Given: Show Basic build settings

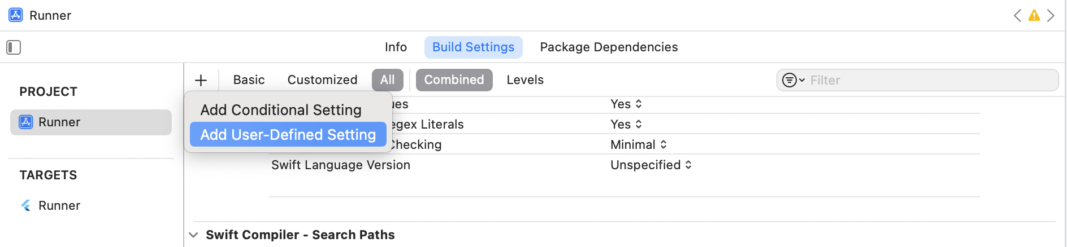Looking at the screenshot, I should pyautogui.click(x=249, y=80).
